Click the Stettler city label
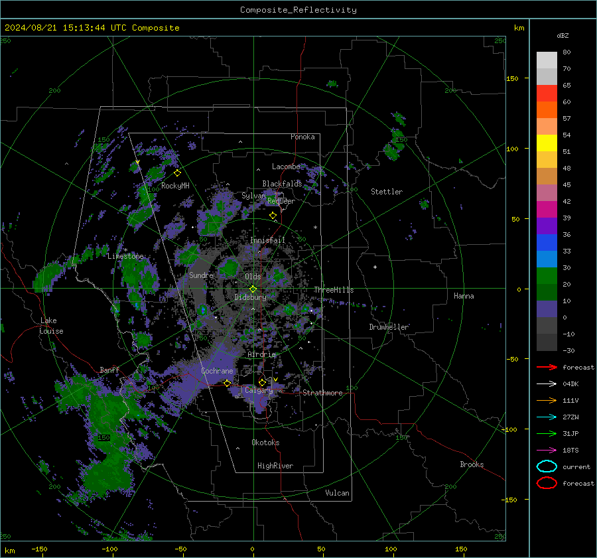The image size is (597, 558). (387, 192)
